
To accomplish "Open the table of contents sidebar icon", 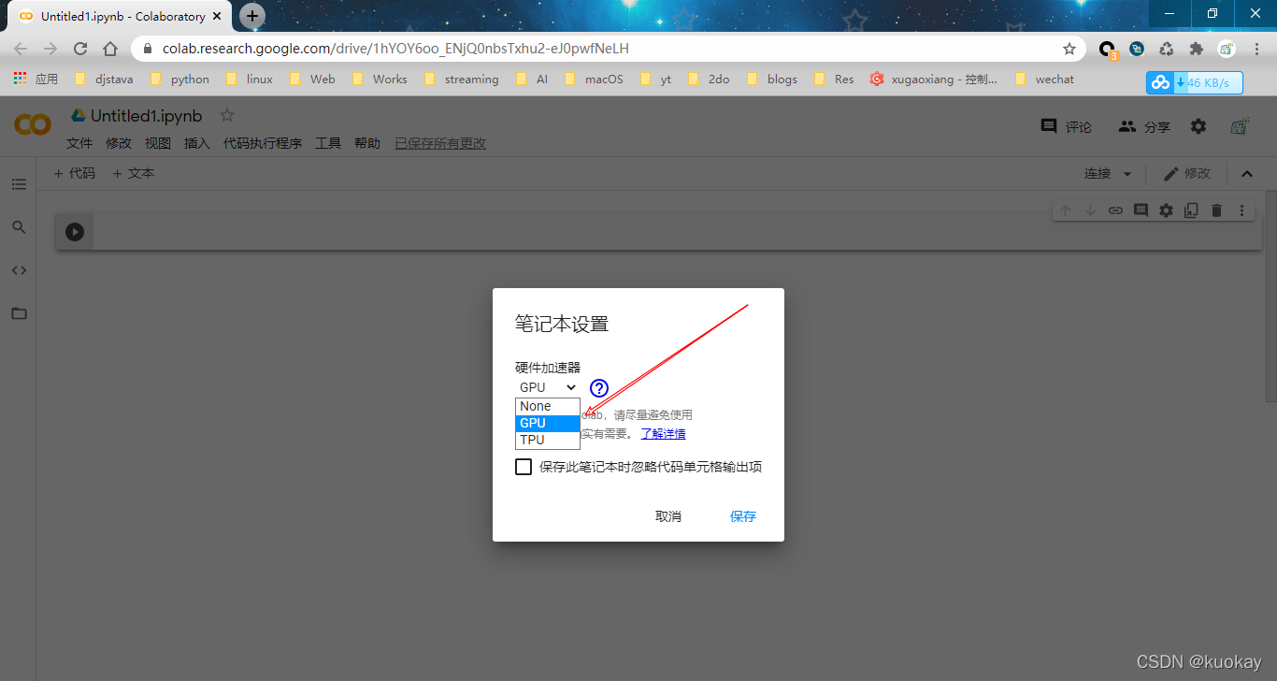I will (x=19, y=184).
